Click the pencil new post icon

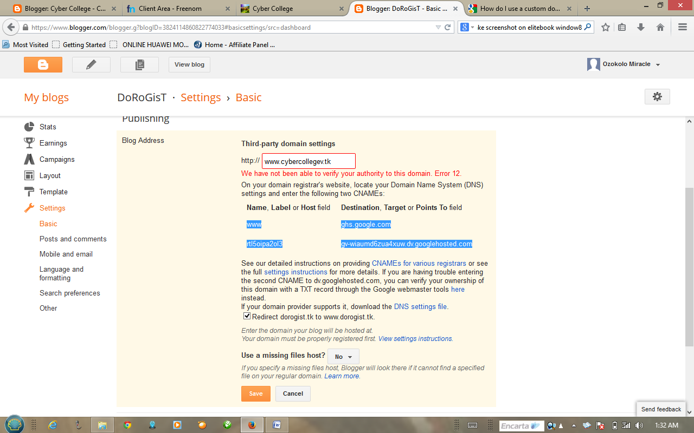coord(91,64)
